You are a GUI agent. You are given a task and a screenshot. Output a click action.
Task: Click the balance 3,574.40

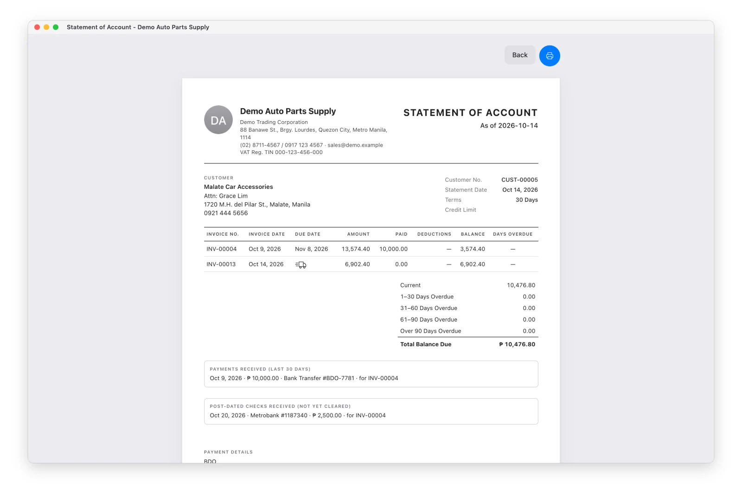click(x=473, y=249)
